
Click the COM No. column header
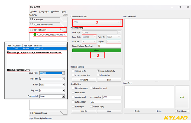[17, 46]
